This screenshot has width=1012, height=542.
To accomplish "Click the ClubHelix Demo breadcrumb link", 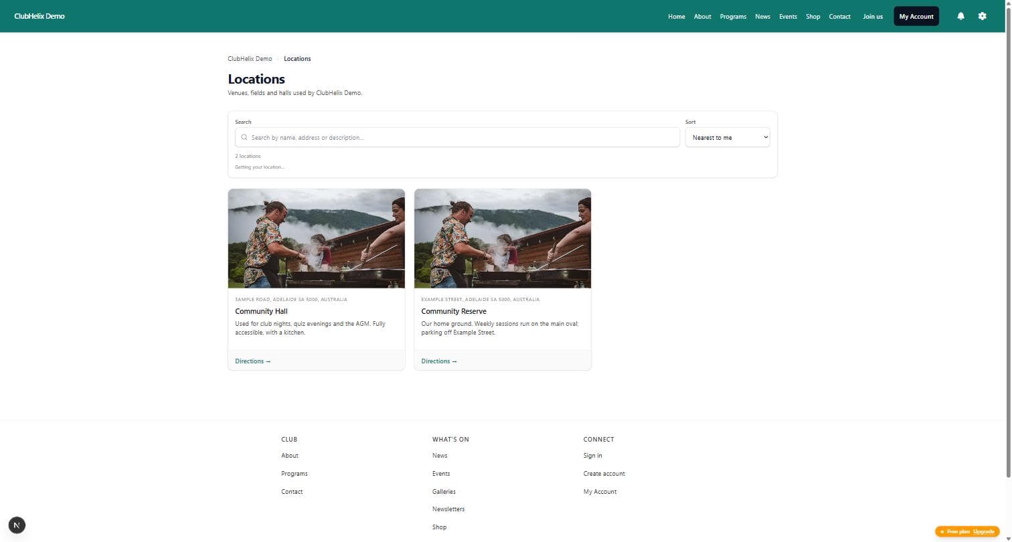I will click(250, 59).
